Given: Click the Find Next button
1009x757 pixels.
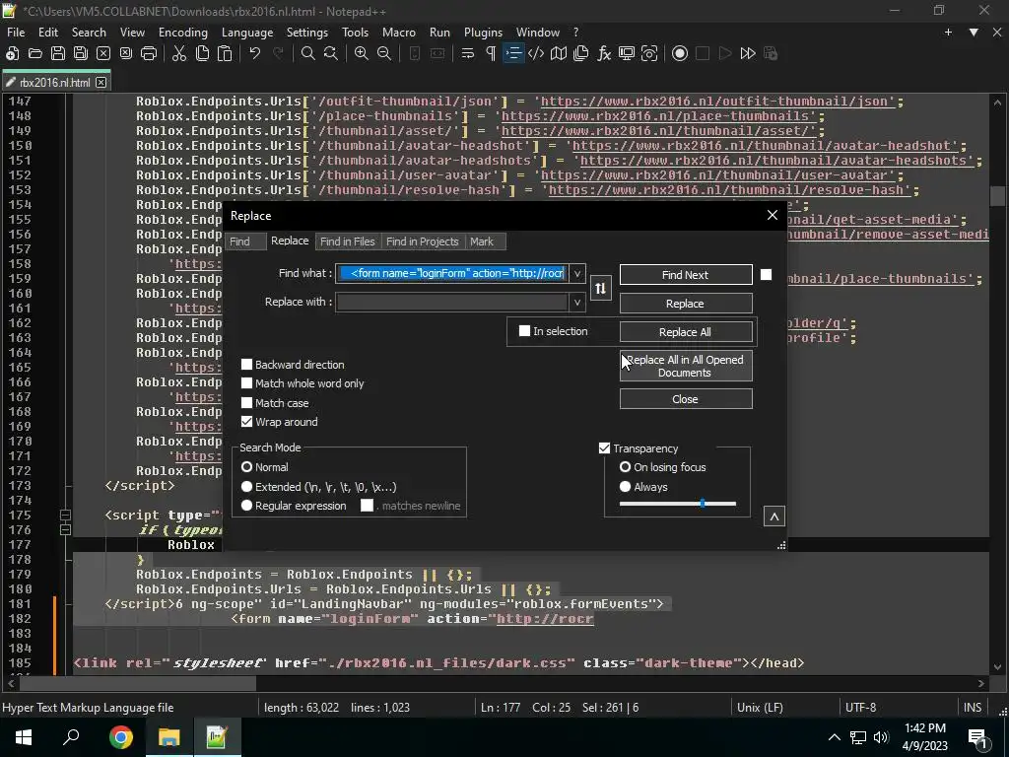Looking at the screenshot, I should tap(686, 275).
